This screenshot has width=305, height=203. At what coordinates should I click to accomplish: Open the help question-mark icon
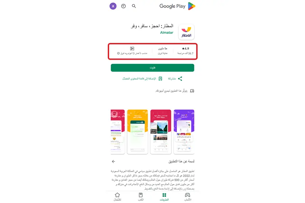pyautogui.click(x=123, y=6)
